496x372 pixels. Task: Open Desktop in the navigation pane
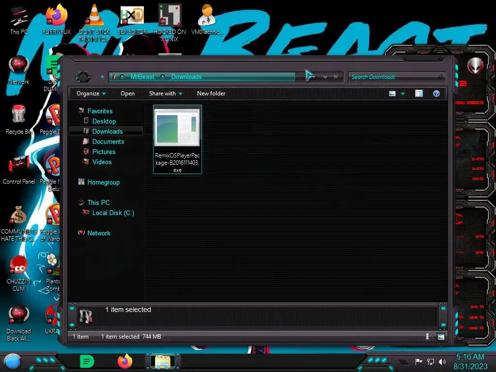pos(104,121)
